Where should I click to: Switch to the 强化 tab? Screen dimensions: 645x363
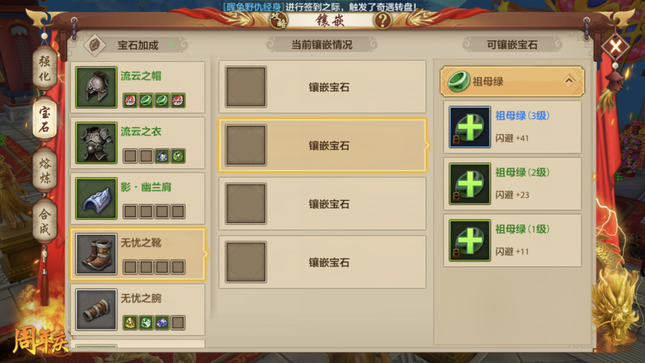tap(44, 69)
